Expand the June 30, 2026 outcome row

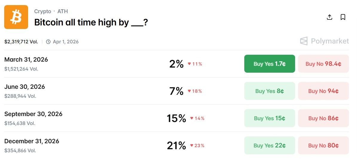25,87
